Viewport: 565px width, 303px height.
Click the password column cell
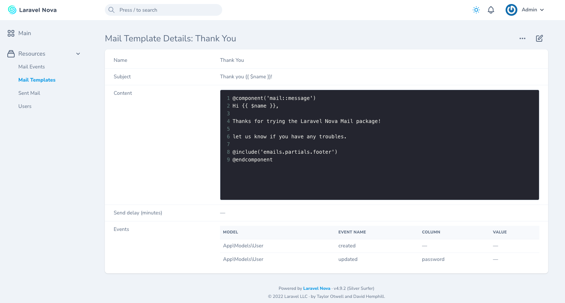433,259
